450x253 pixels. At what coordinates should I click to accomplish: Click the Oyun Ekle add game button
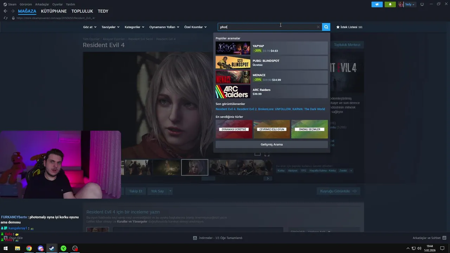13,238
